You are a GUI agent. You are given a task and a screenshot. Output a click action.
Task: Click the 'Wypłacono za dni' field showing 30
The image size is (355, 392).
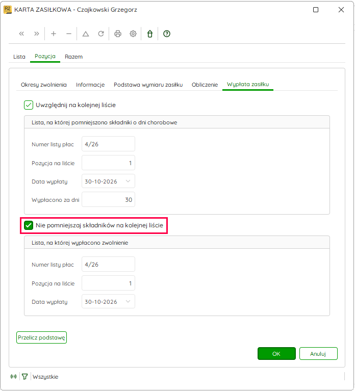pyautogui.click(x=108, y=199)
